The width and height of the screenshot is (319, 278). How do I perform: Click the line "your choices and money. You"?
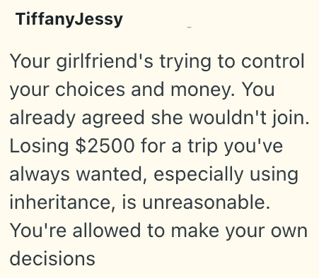click(142, 90)
